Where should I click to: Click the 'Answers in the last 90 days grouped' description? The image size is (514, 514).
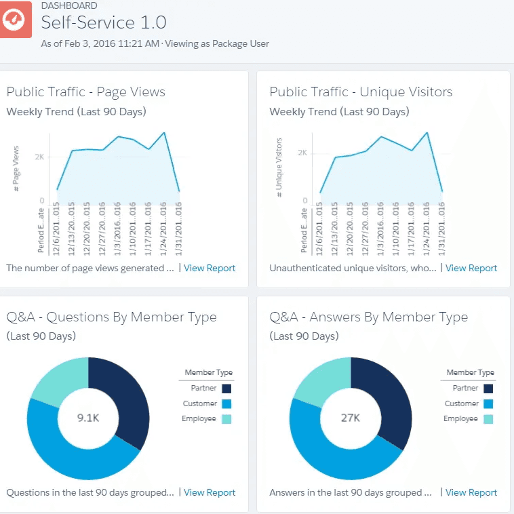(x=351, y=492)
